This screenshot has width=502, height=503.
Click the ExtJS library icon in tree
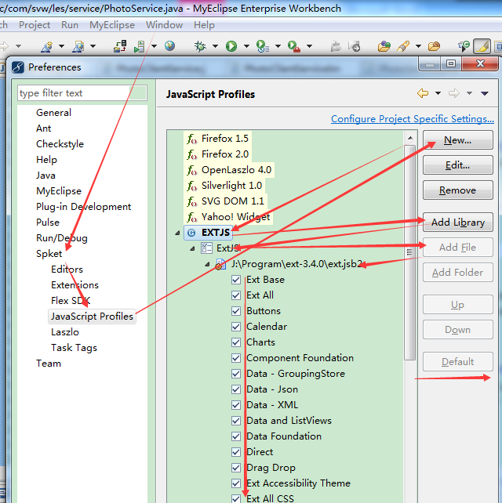pyautogui.click(x=206, y=248)
